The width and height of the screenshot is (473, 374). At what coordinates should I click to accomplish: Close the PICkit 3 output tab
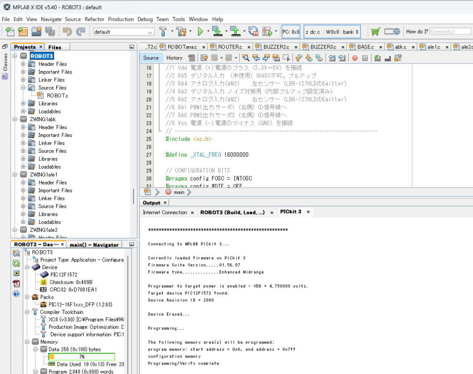[308, 212]
